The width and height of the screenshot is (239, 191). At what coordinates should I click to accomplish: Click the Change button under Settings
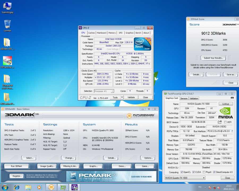pos(69,158)
